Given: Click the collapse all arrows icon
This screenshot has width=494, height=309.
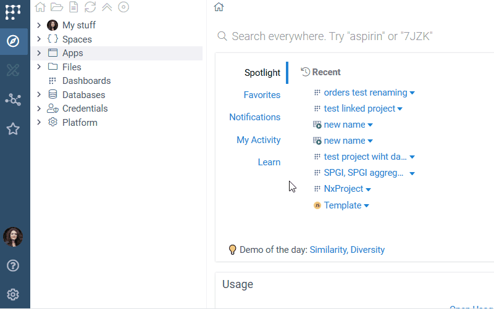Looking at the screenshot, I should click(107, 7).
